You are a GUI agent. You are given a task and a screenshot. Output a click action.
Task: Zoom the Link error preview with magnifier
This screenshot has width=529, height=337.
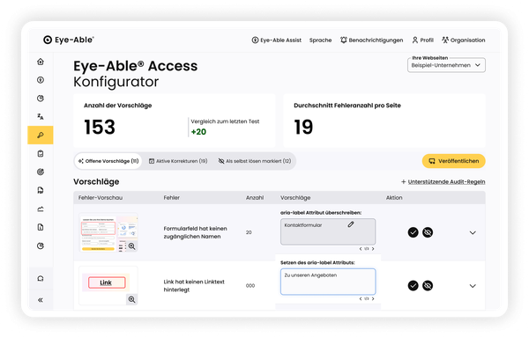coord(132,299)
